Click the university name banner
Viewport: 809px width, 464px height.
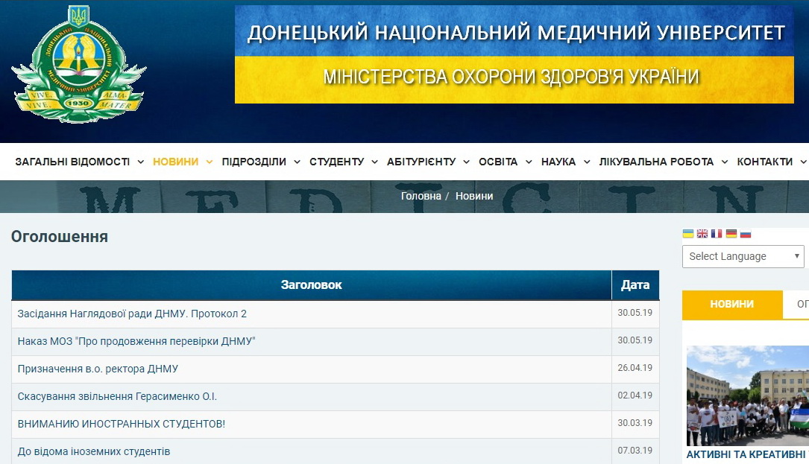[x=514, y=54]
